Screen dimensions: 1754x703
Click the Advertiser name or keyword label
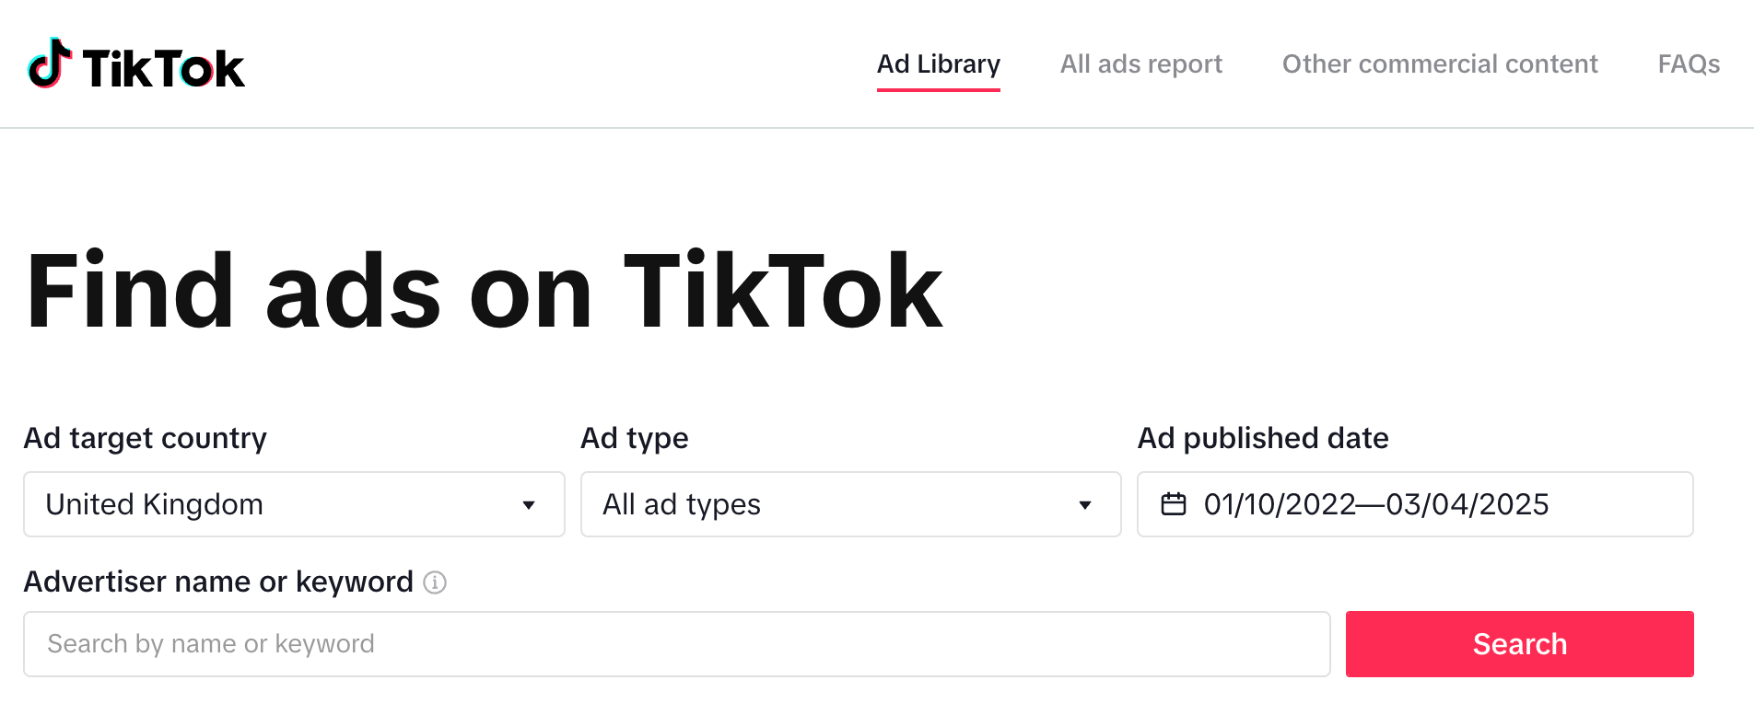[218, 582]
